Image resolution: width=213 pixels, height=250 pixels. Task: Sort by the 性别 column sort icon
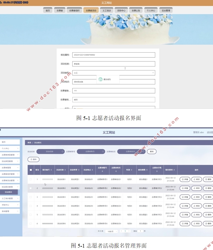point(131,170)
